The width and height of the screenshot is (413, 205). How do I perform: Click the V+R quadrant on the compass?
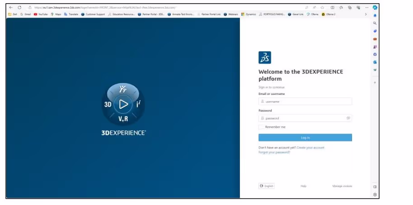point(123,119)
